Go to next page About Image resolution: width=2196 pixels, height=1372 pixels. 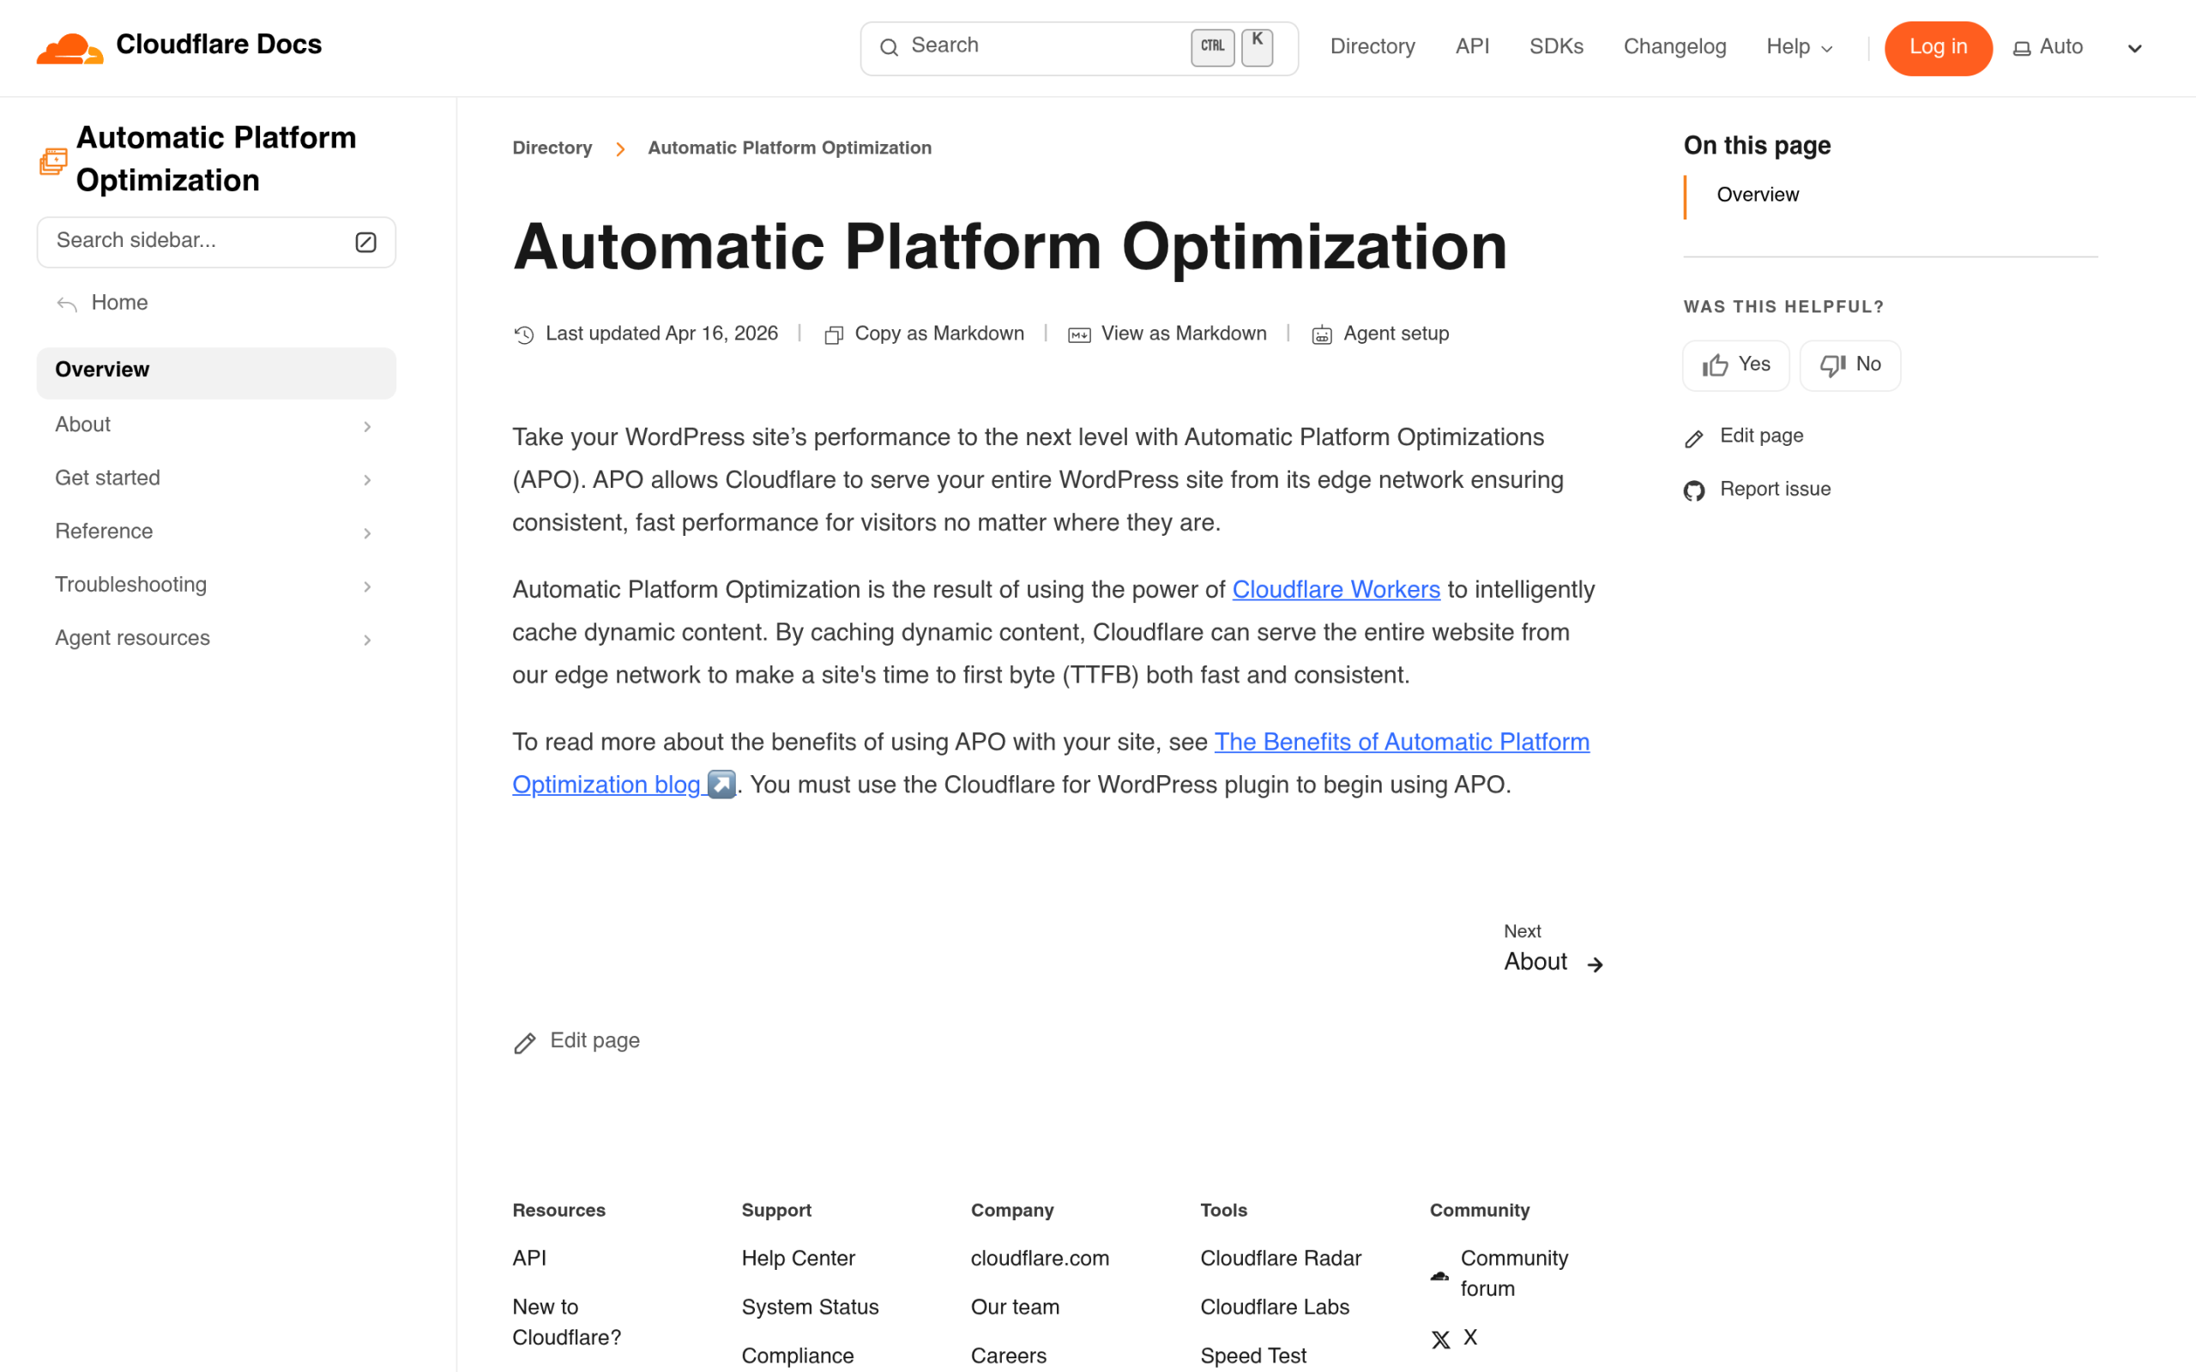click(1553, 950)
